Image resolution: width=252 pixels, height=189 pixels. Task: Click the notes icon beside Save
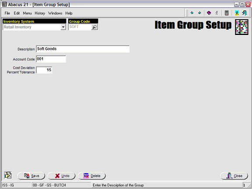(x=8, y=175)
